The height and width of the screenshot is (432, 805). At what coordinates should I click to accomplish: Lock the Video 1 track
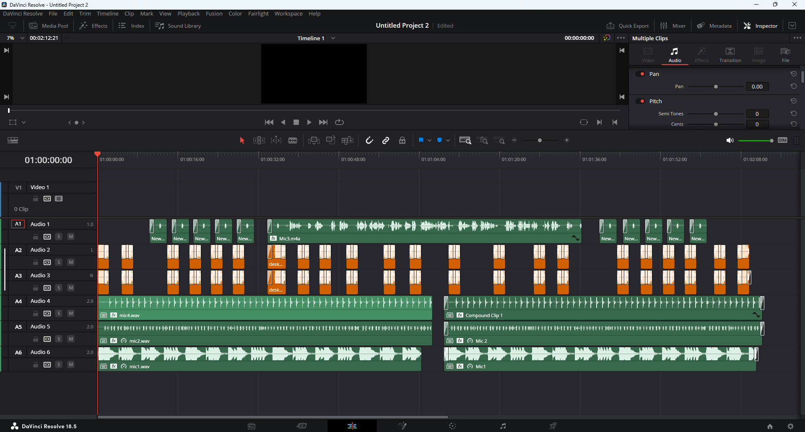tap(36, 199)
